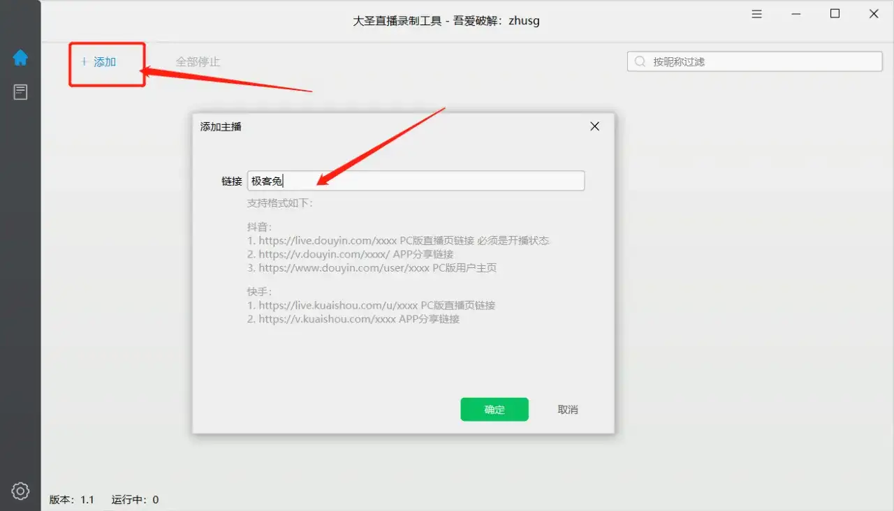
Task: Click the live.douyin.com example line
Action: [x=398, y=240]
